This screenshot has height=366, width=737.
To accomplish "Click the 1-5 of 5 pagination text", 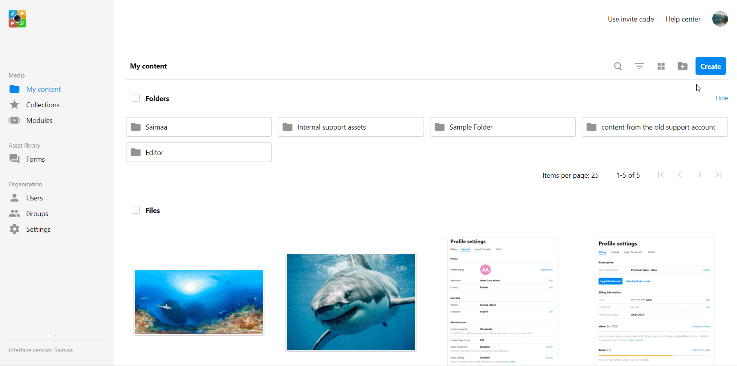I will point(628,175).
